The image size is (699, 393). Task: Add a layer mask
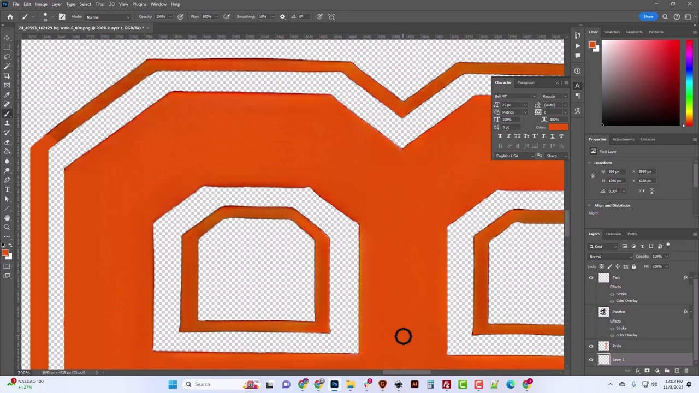[647, 371]
